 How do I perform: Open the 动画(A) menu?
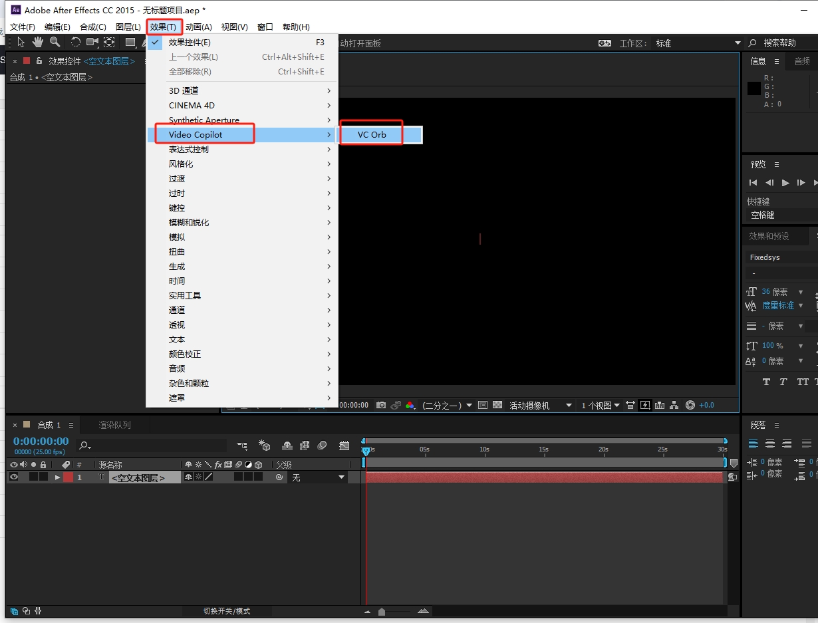click(x=198, y=27)
